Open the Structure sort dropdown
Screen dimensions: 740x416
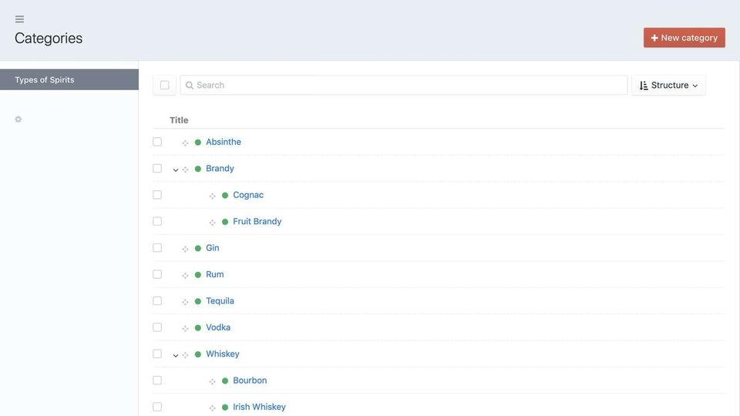[x=668, y=86]
